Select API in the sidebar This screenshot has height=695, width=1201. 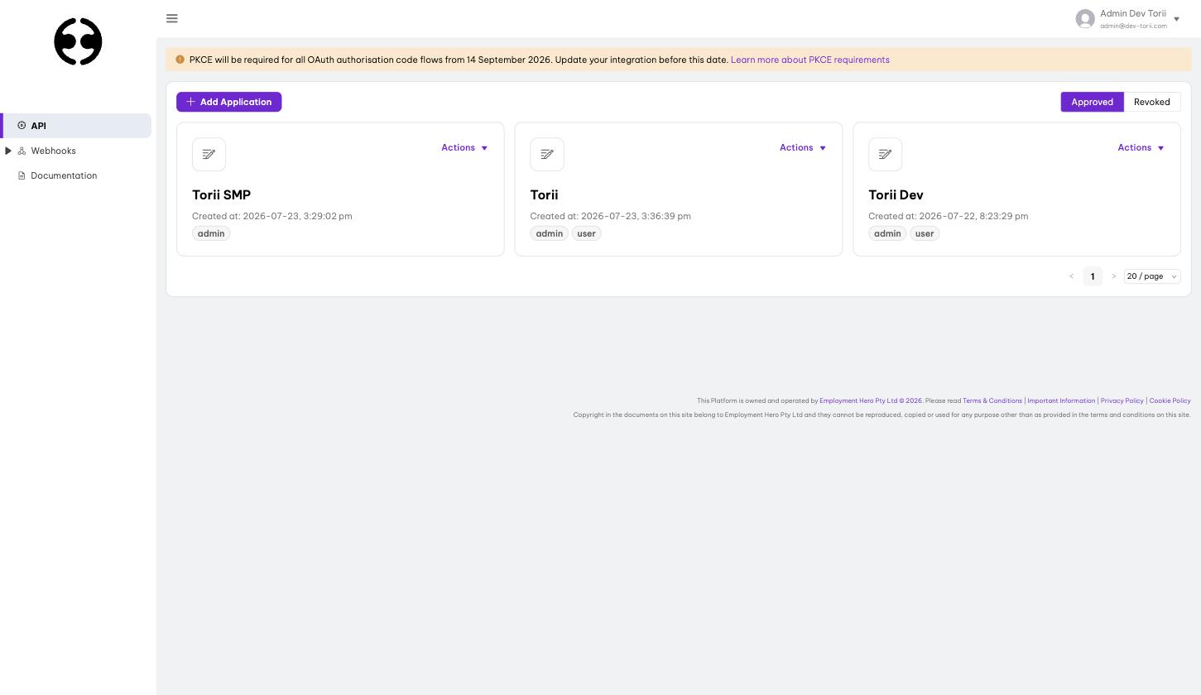coord(77,126)
